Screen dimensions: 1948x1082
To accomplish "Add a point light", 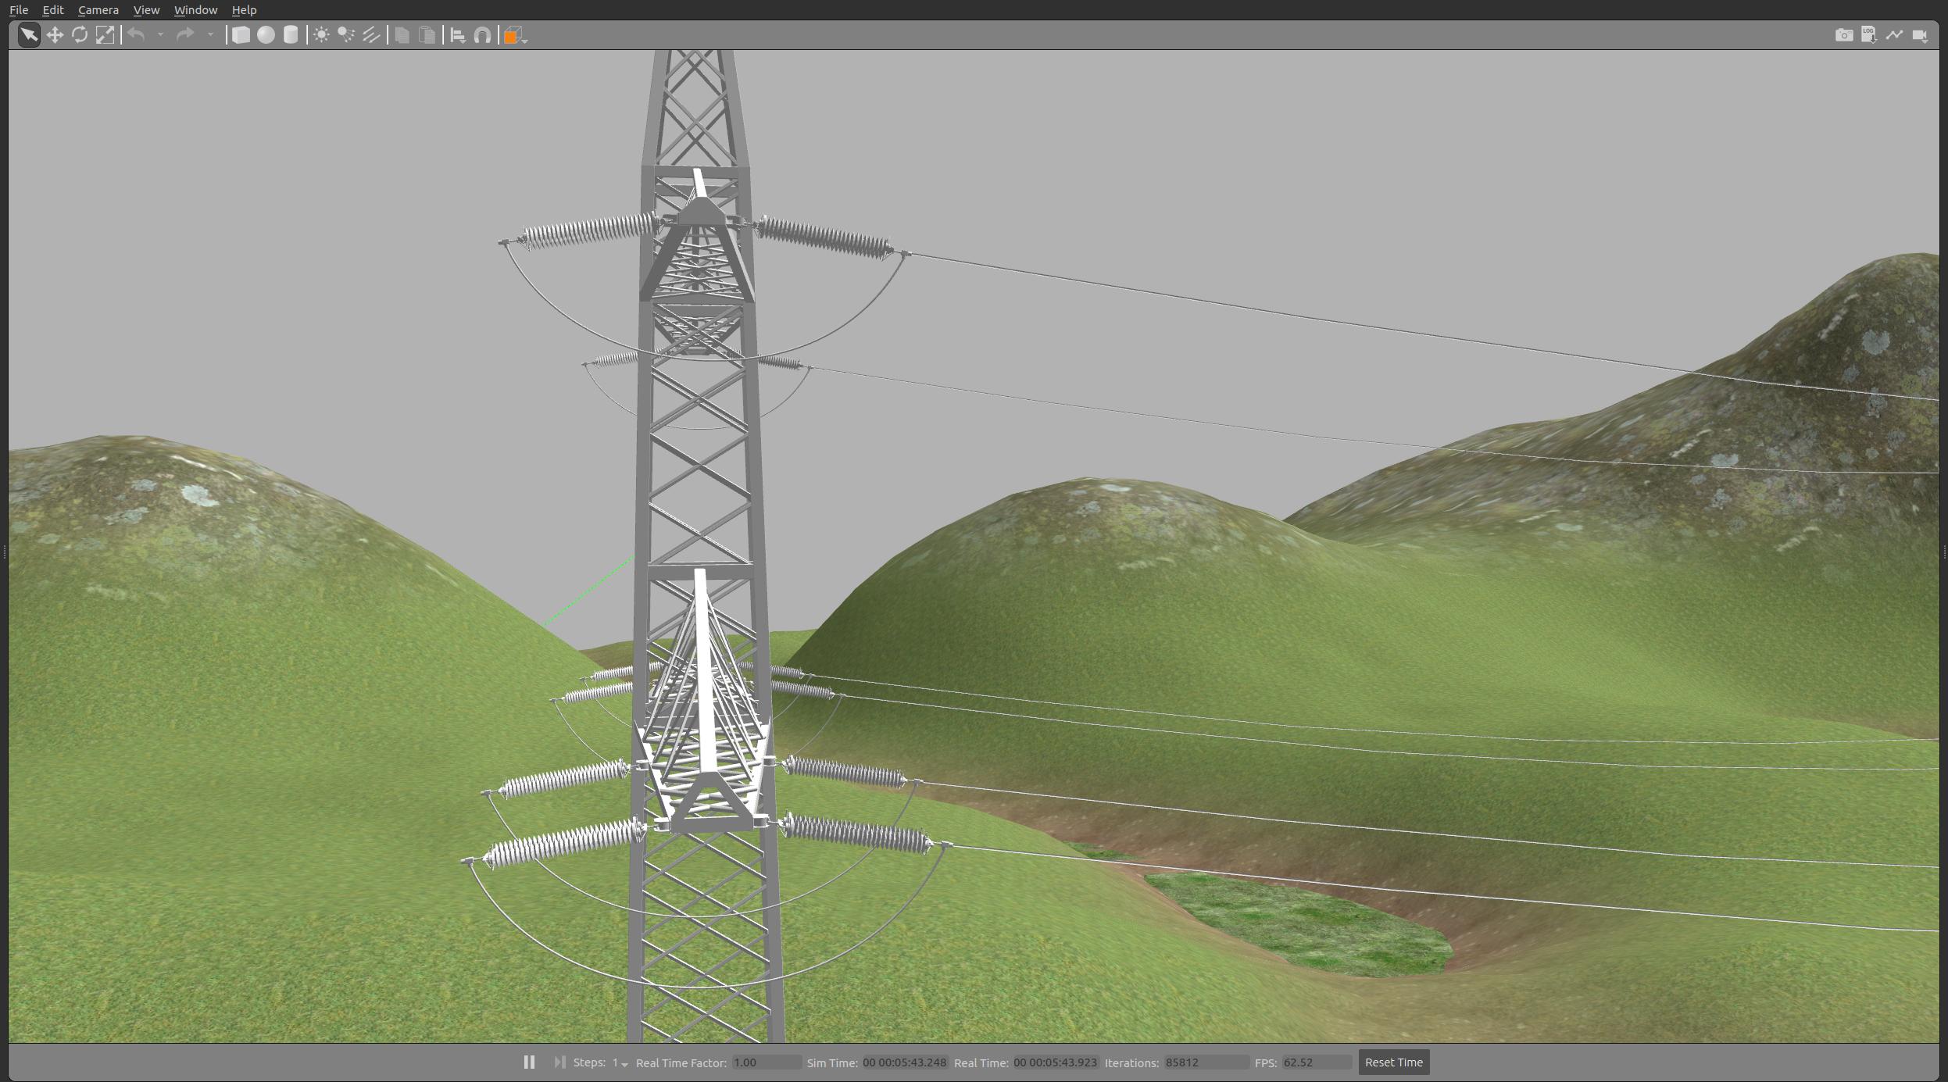I will (321, 35).
